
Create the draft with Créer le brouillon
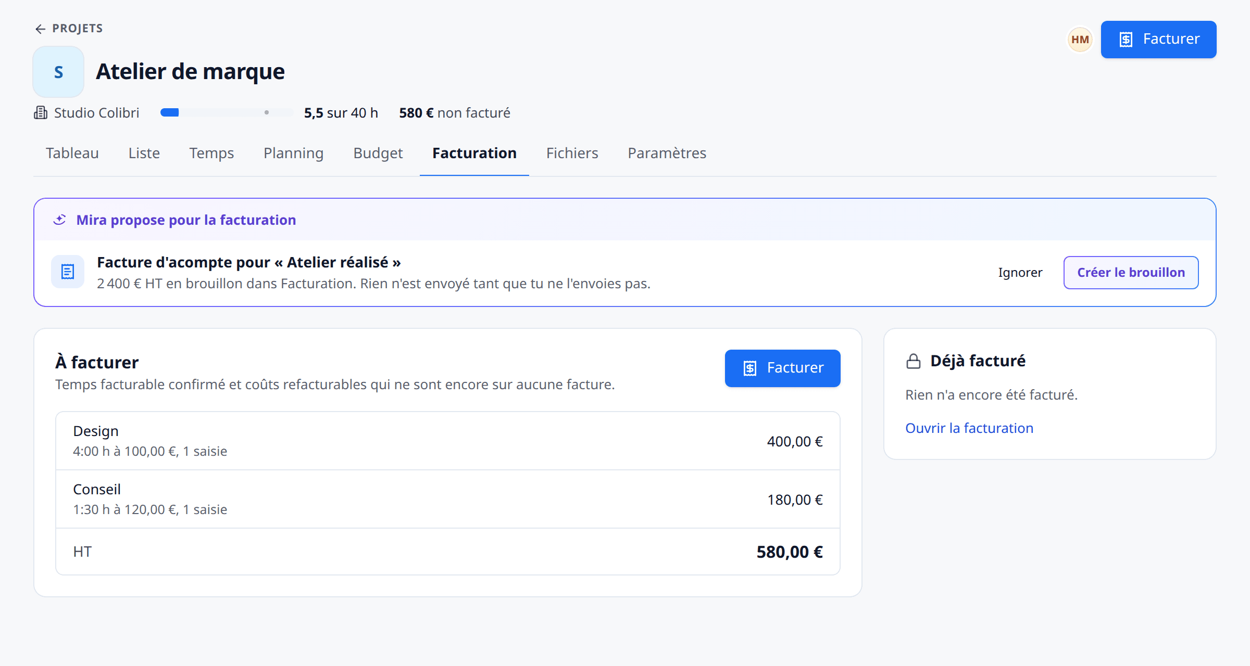pyautogui.click(x=1131, y=273)
